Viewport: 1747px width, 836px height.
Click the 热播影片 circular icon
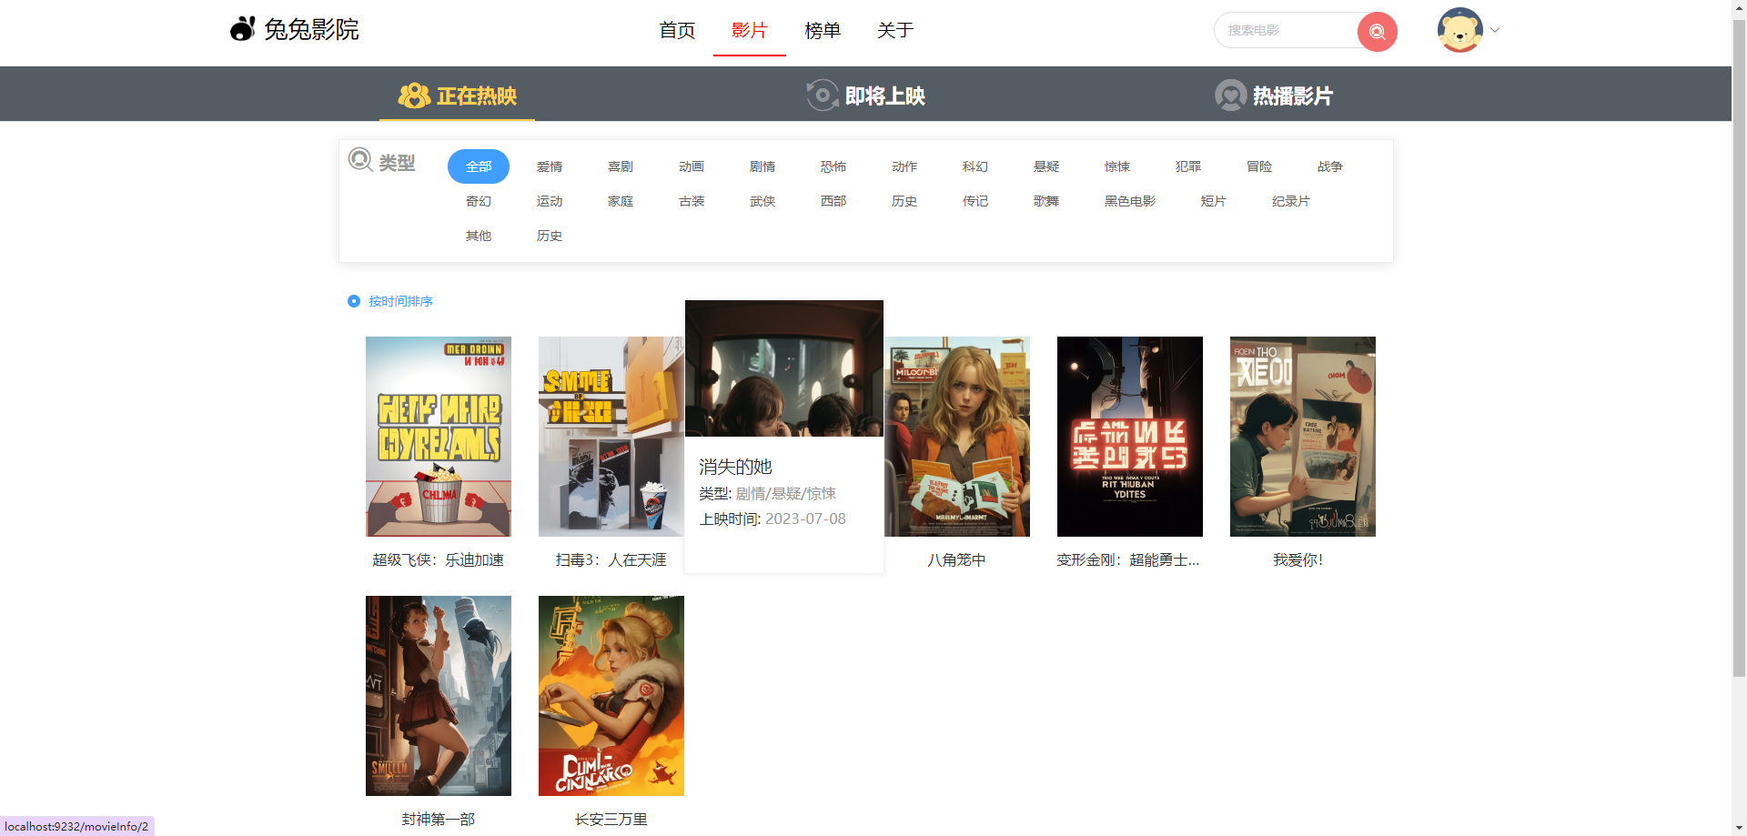coord(1230,96)
